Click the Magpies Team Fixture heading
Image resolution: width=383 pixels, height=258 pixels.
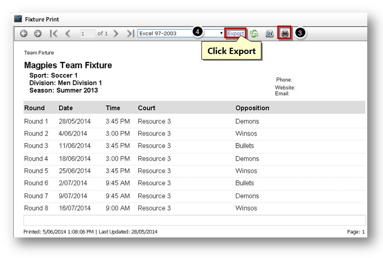(x=68, y=65)
